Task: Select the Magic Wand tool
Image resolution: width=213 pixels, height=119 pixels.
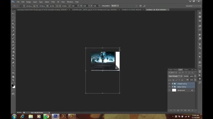Action: 13,24
